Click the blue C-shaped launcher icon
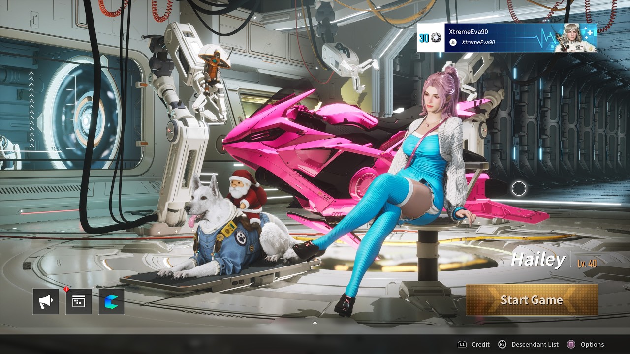Viewport: 630px width, 354px height. [x=112, y=301]
